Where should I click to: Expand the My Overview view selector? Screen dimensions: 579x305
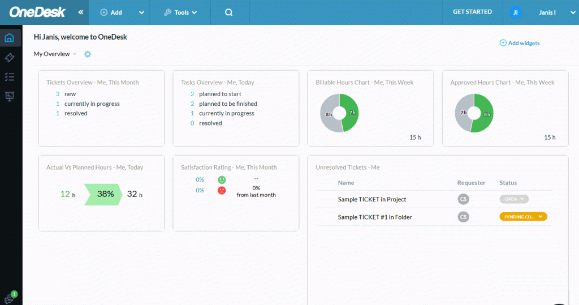(x=55, y=54)
